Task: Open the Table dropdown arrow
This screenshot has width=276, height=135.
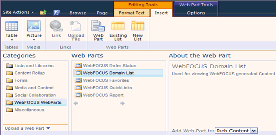Action: click(x=12, y=40)
